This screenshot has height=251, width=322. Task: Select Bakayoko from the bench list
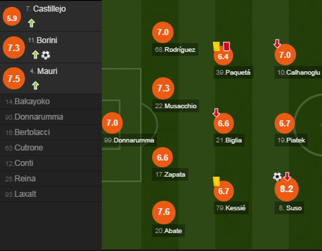(x=32, y=101)
